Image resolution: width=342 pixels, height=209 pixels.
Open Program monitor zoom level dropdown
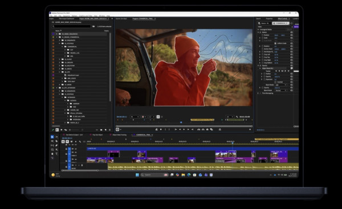coord(135,117)
